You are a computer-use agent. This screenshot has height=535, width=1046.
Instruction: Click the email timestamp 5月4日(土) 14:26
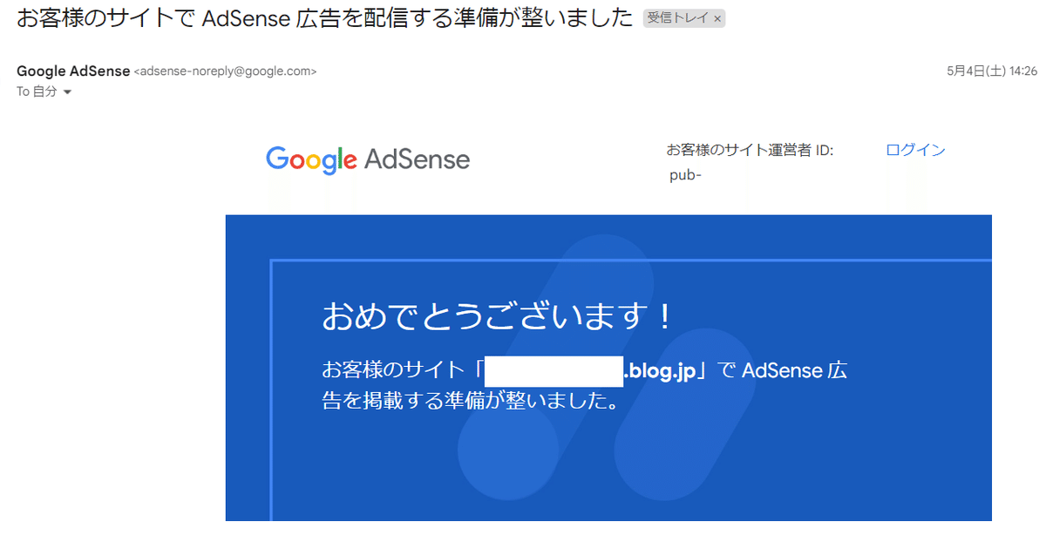pyautogui.click(x=991, y=71)
